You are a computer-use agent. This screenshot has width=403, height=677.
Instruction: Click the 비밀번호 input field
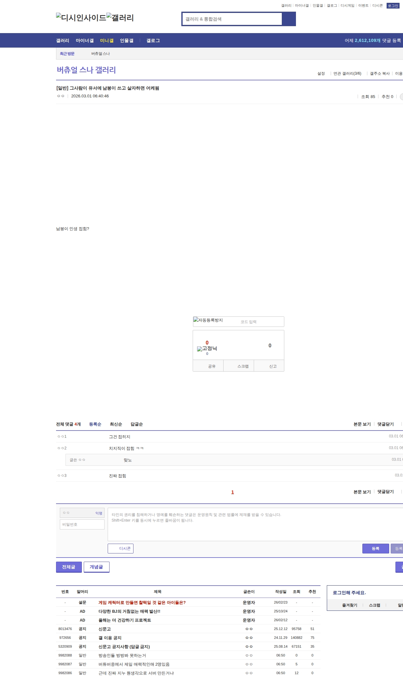click(x=82, y=524)
